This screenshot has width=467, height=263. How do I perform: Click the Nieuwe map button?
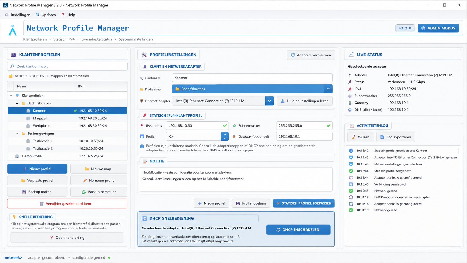click(x=99, y=169)
